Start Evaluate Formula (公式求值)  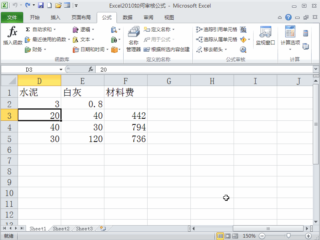243,49
